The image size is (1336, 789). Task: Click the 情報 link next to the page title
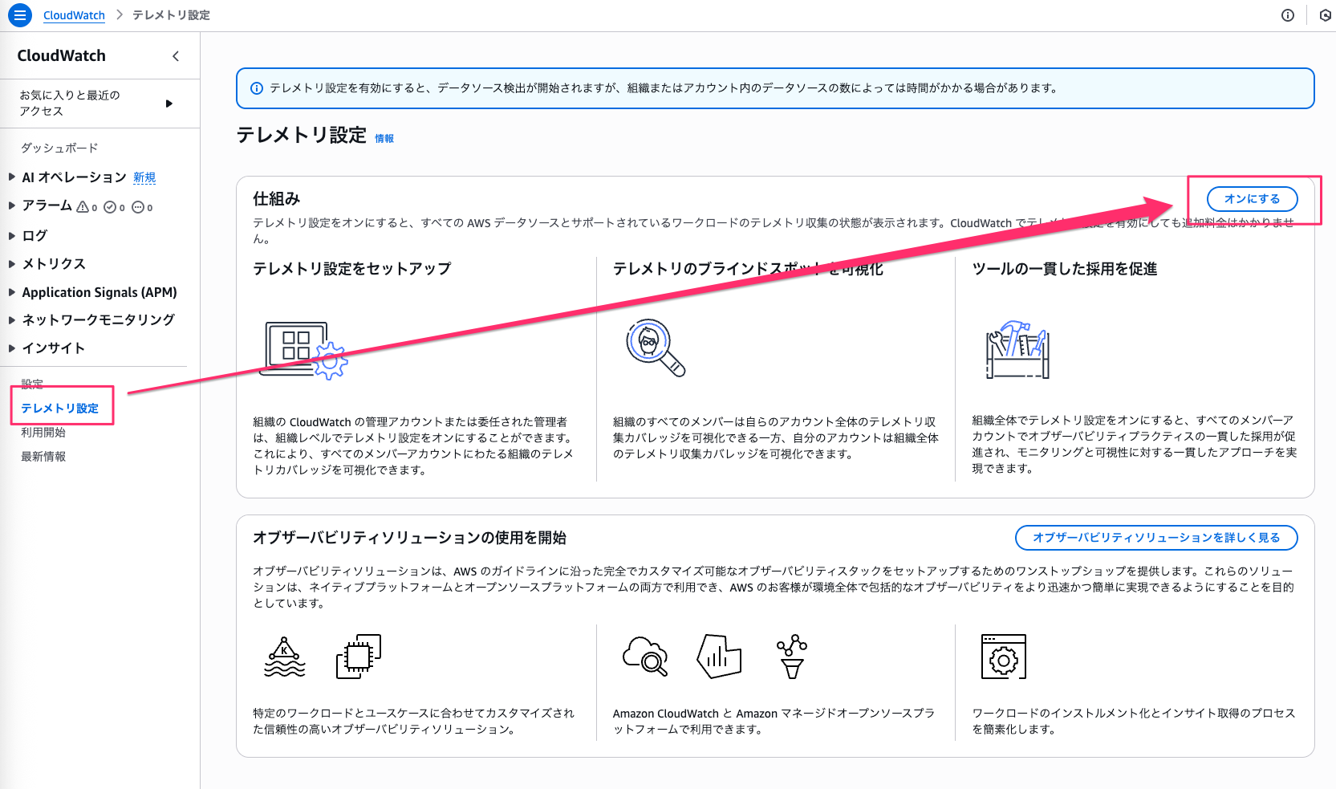click(x=384, y=139)
